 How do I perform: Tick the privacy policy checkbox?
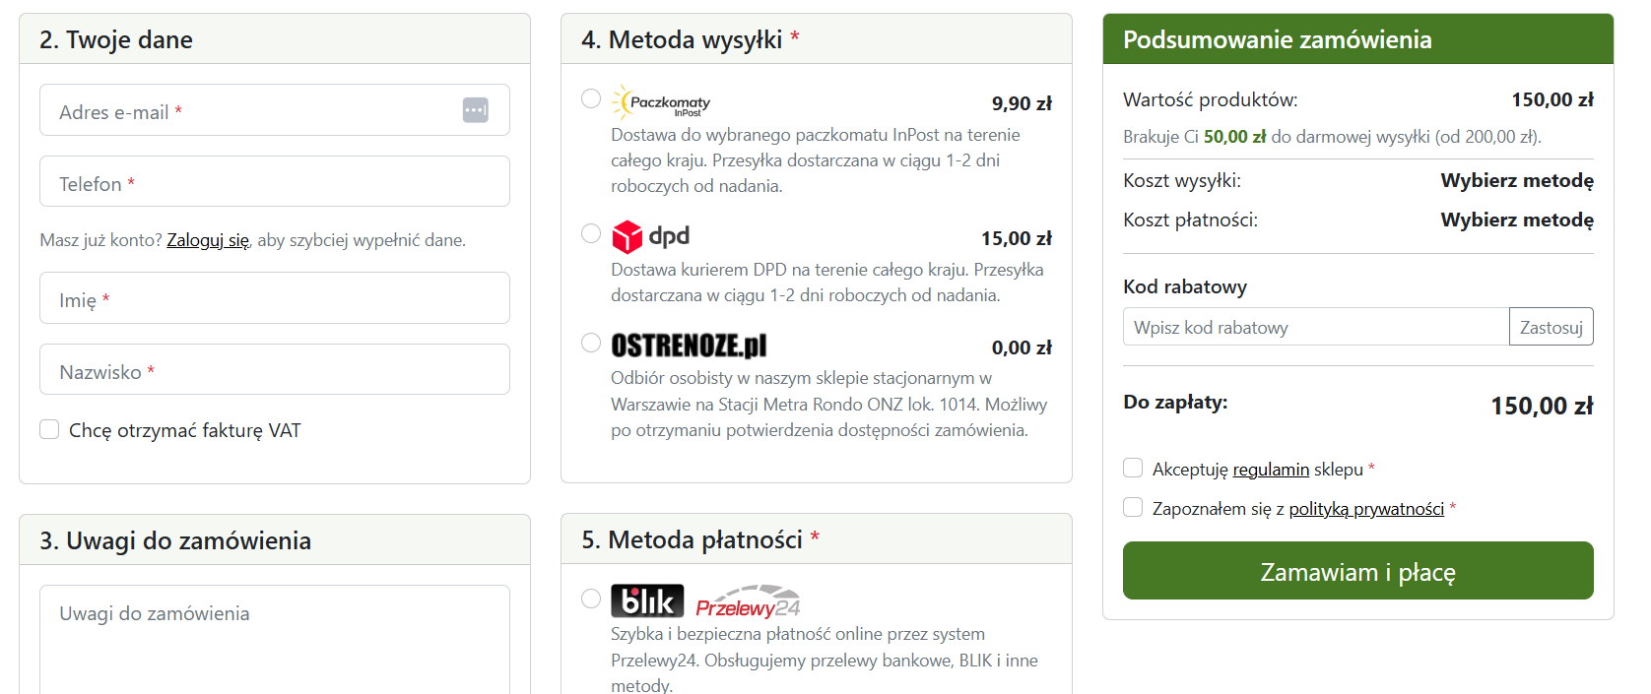coord(1133,507)
